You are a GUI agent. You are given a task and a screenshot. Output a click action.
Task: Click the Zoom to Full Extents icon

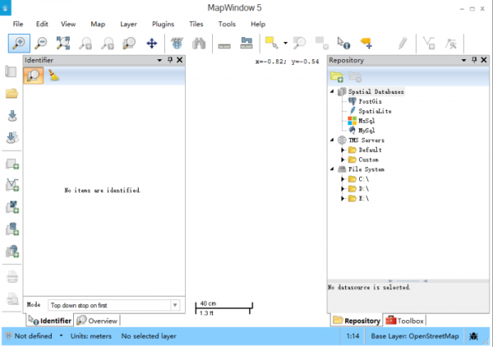tap(63, 44)
